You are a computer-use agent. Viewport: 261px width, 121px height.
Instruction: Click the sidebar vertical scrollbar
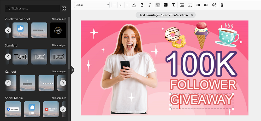click(69, 43)
